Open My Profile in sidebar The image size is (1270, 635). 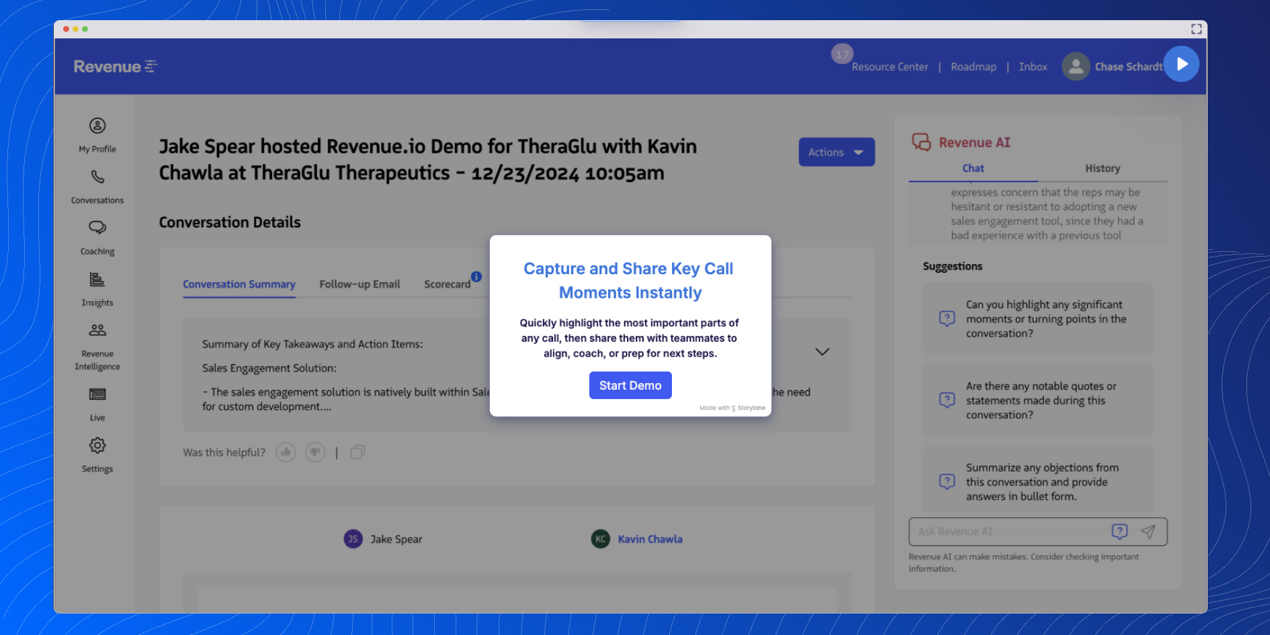[97, 135]
